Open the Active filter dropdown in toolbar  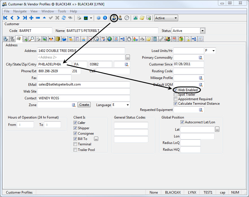[x=176, y=18]
